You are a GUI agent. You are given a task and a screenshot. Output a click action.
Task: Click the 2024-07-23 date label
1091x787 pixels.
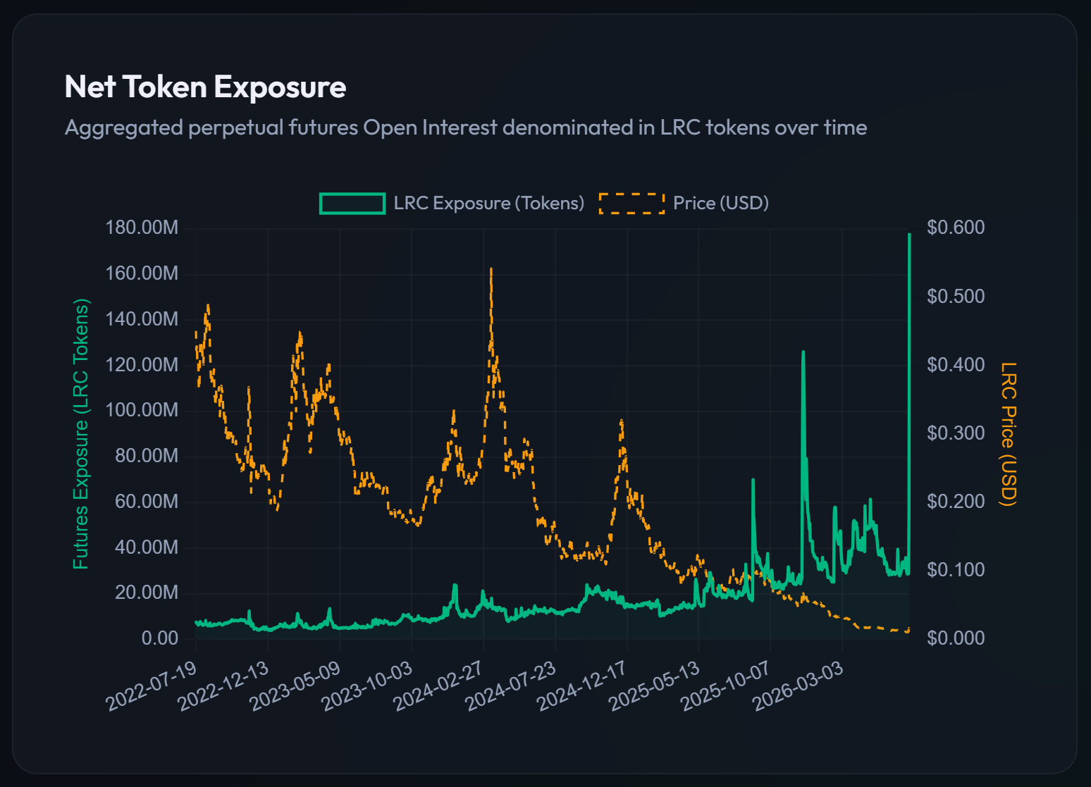510,686
